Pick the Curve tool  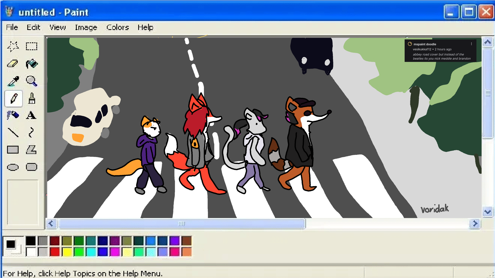pyautogui.click(x=31, y=132)
